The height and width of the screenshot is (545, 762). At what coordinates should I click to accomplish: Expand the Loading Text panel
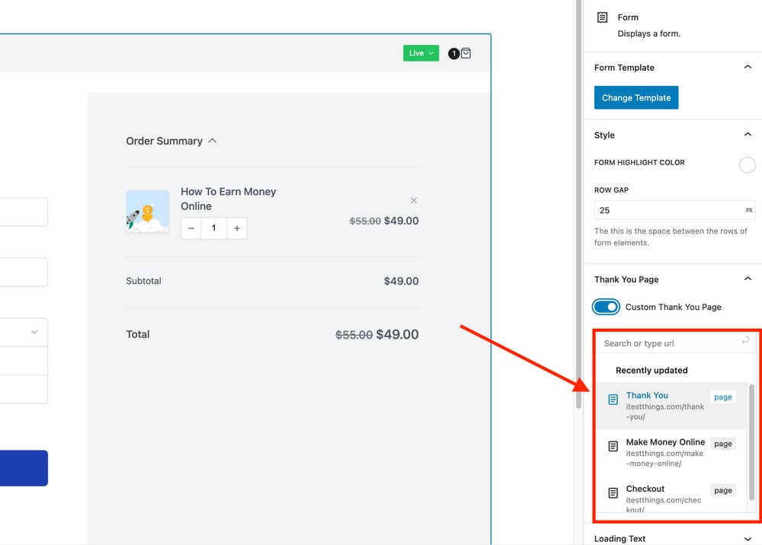click(748, 538)
